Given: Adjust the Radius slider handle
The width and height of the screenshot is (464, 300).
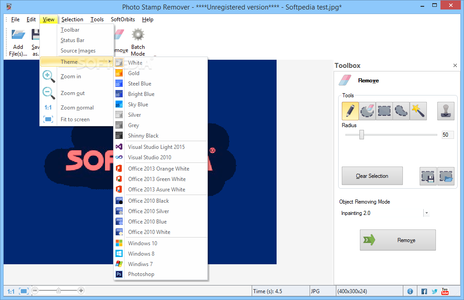Looking at the screenshot, I should [361, 135].
